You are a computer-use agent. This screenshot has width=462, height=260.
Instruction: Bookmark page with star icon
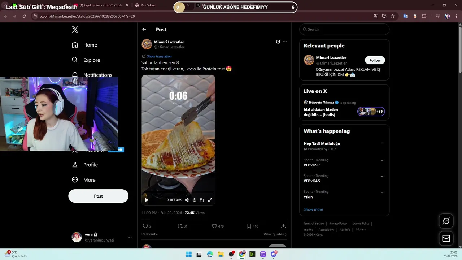point(392,16)
